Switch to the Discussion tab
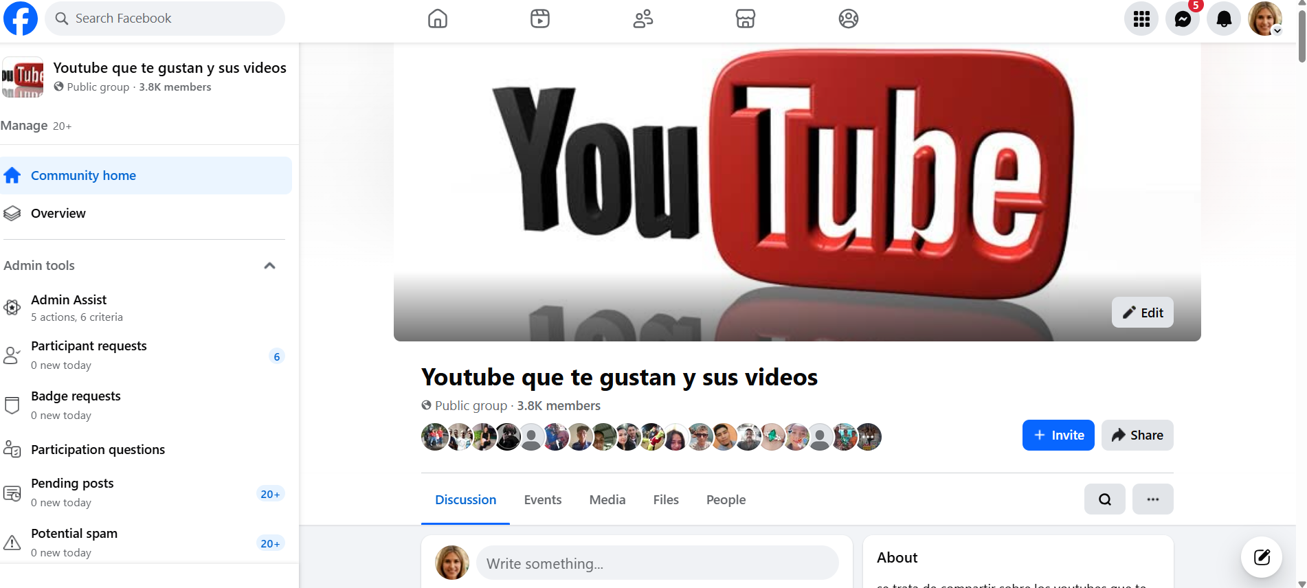Screen dimensions: 1307x588 [x=465, y=499]
